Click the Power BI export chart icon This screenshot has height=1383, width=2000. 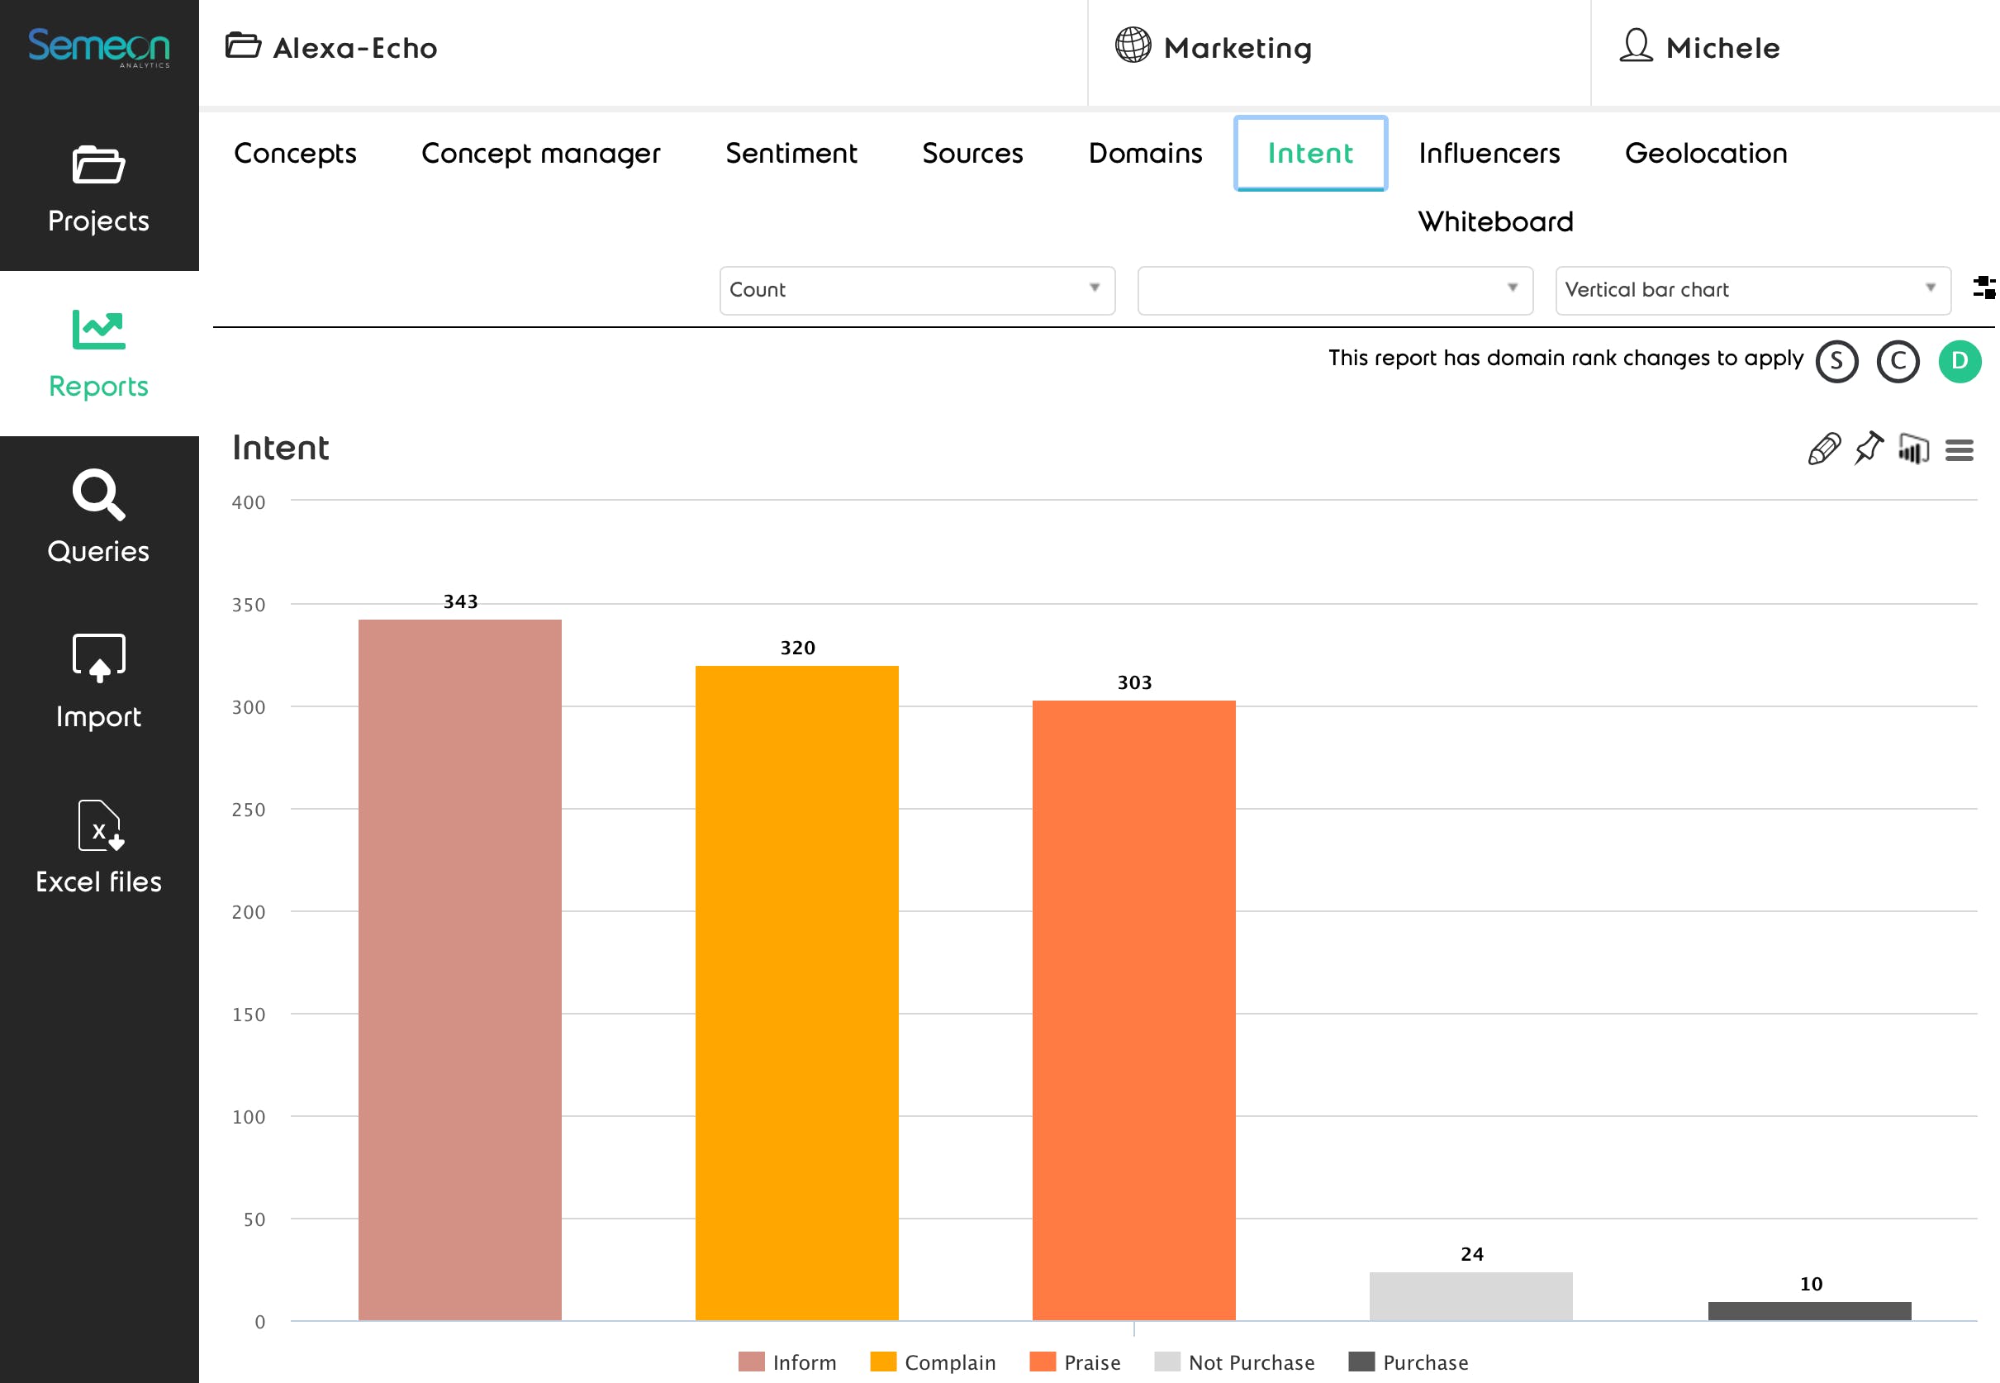1912,449
